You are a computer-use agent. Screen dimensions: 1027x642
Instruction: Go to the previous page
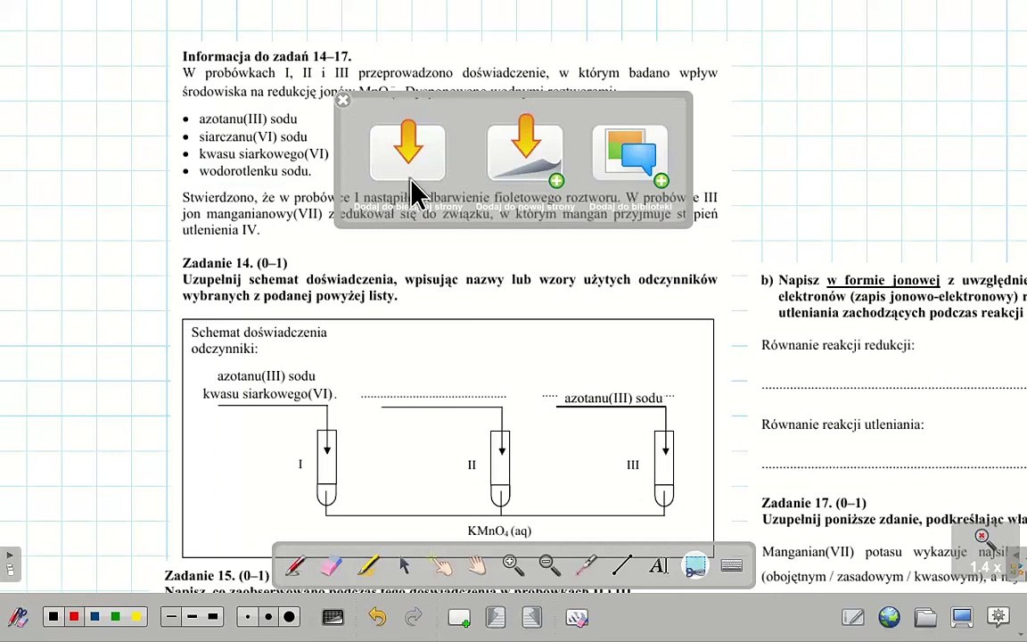pos(495,617)
